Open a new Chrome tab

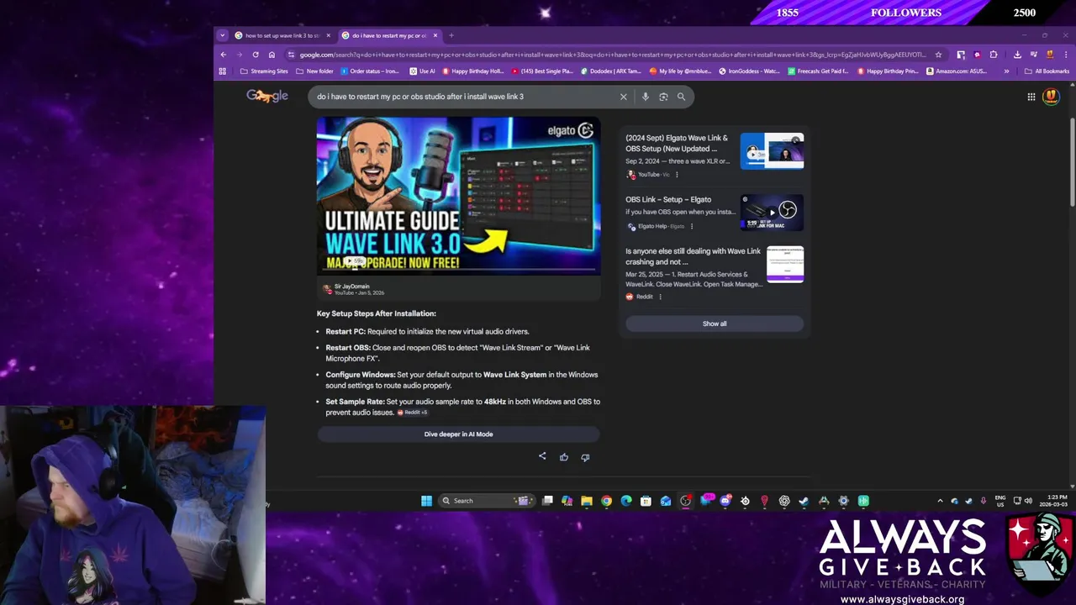coord(451,35)
